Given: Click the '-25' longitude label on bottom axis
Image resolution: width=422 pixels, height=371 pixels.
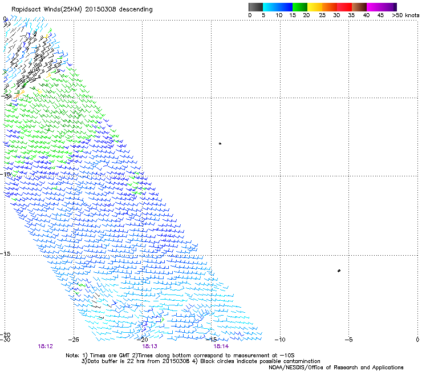Looking at the screenshot, I should pos(74,340).
